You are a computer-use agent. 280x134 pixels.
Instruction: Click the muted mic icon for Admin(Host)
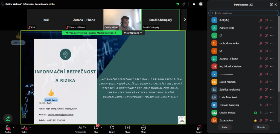pos(261,28)
